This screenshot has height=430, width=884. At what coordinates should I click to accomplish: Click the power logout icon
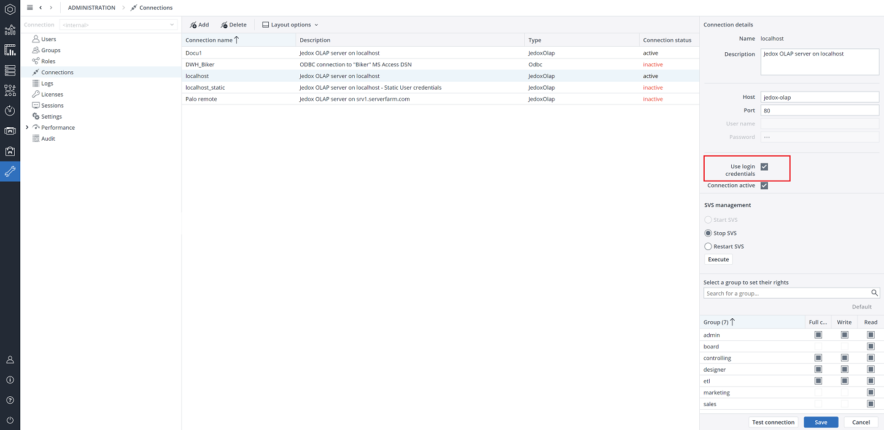pyautogui.click(x=10, y=420)
